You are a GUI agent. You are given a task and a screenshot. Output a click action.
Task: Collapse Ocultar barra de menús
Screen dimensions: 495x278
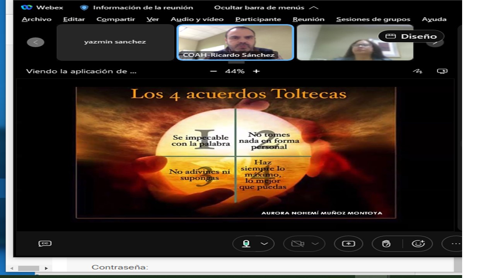coord(266,7)
